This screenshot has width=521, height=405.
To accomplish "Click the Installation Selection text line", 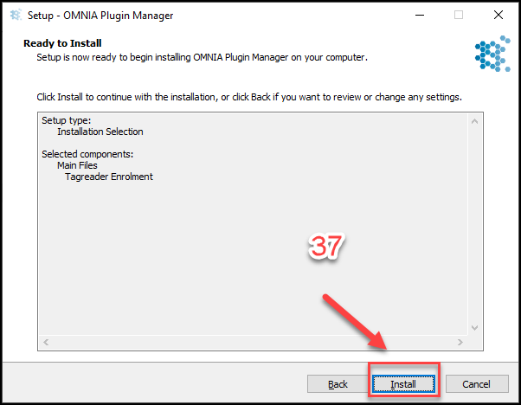I will click(100, 132).
